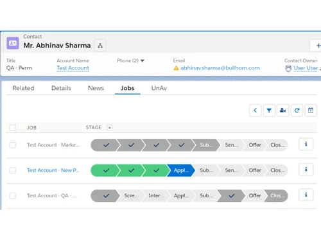Check the Test Account - Marke... row checkbox
Viewport: 321px width, 241px height.
[x=13, y=145]
